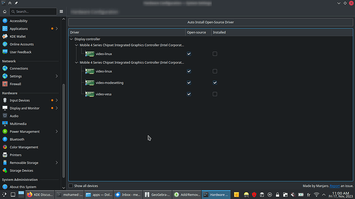Screen dimensions: 355x199
Task: Open the Report issue link
Action: [x=334, y=186]
